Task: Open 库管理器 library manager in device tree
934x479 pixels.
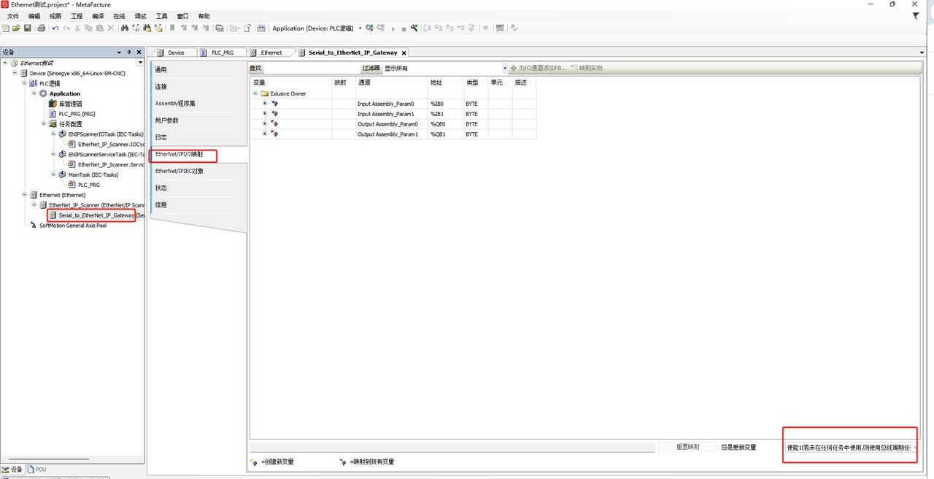Action: 70,104
